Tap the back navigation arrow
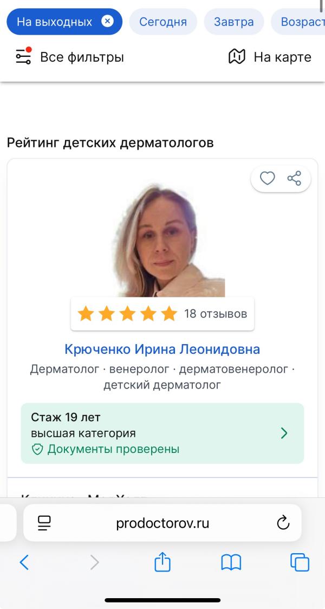The image size is (325, 609). click(x=24, y=562)
